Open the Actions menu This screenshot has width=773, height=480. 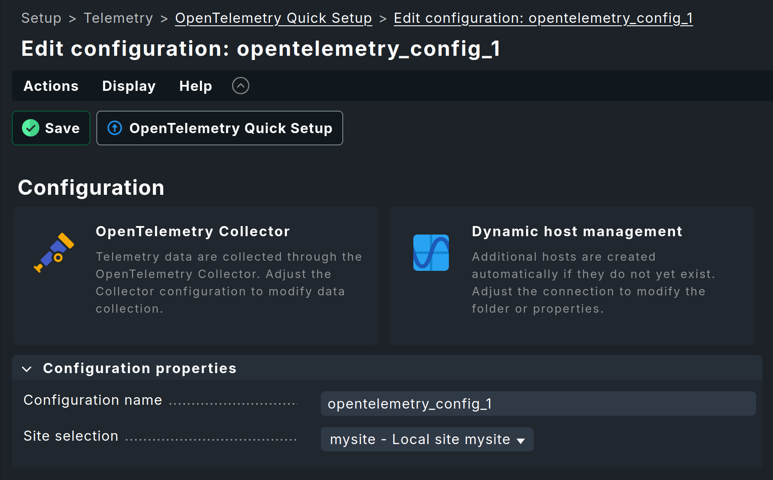tap(51, 86)
